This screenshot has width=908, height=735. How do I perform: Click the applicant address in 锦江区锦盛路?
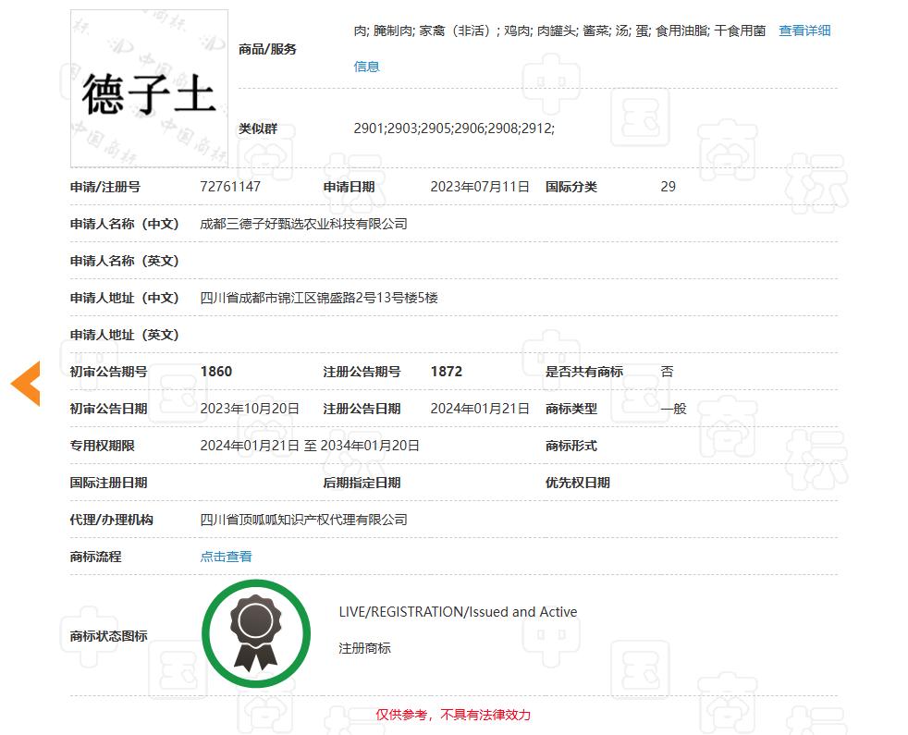(318, 298)
